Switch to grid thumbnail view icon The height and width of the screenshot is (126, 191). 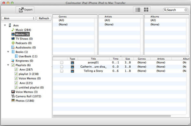click(146, 10)
